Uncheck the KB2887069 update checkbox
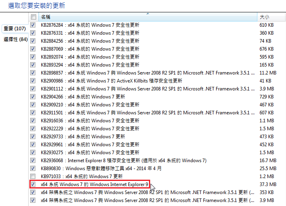The width and height of the screenshot is (286, 206). pyautogui.click(x=33, y=49)
